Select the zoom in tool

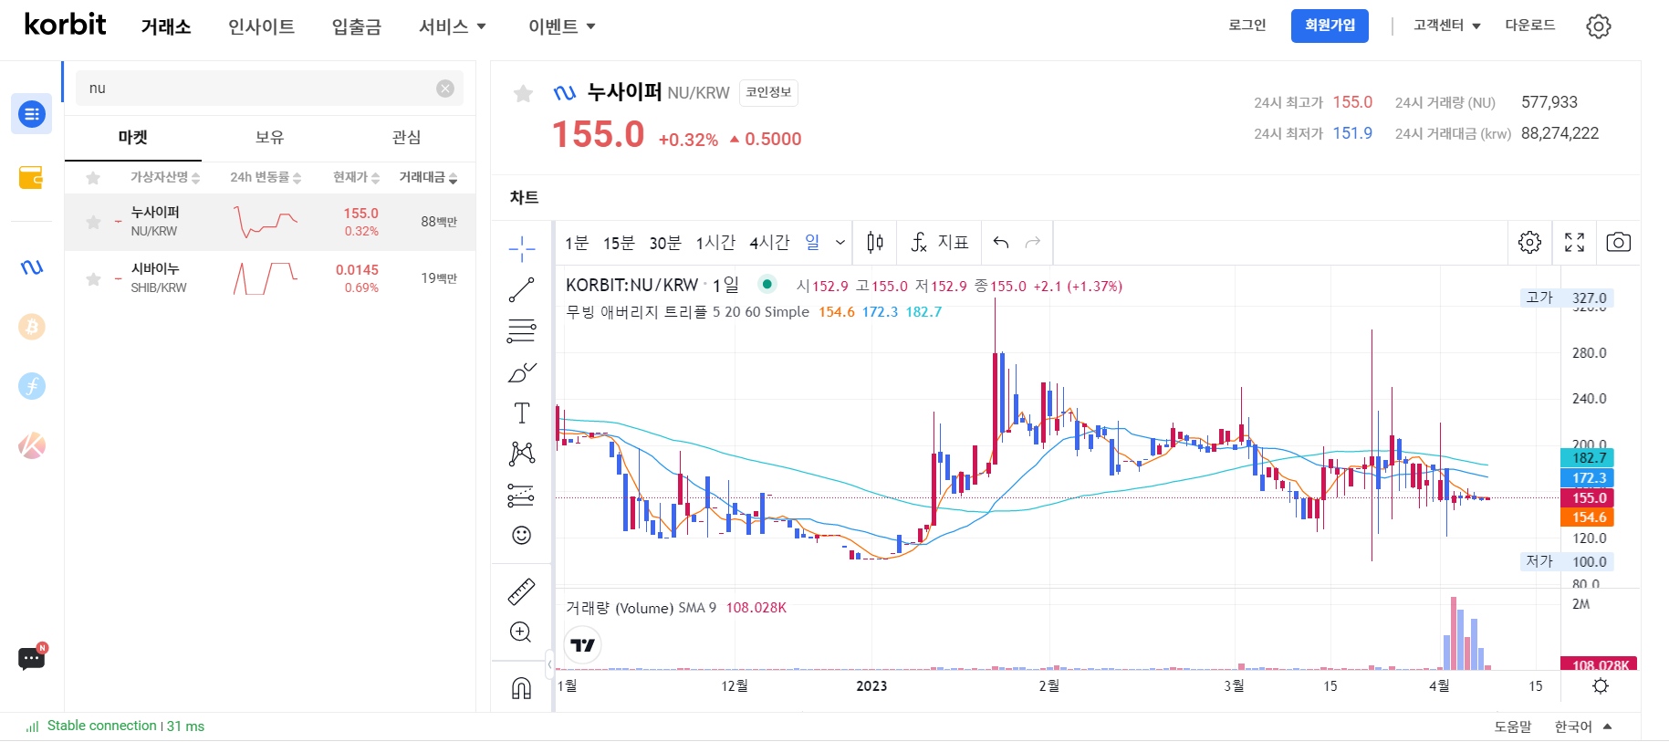point(521,632)
